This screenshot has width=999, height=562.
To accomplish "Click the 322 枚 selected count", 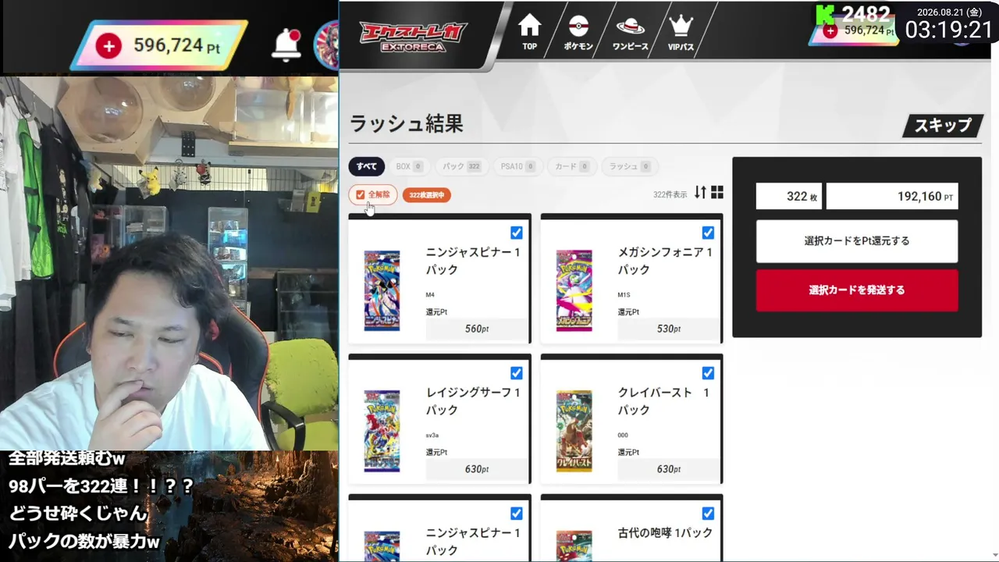I will (x=789, y=197).
